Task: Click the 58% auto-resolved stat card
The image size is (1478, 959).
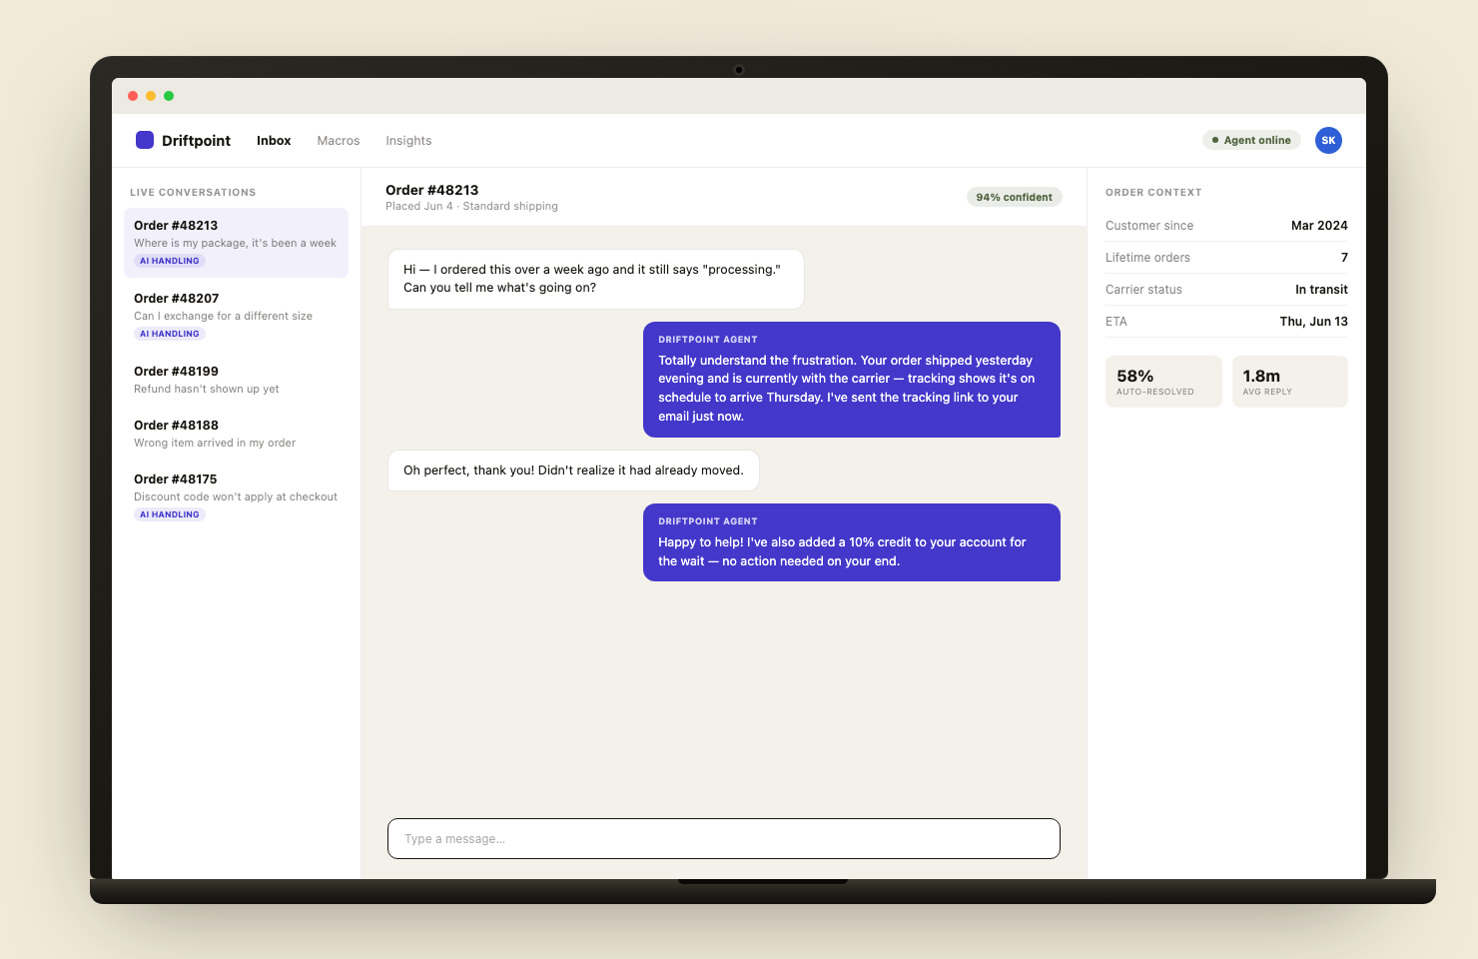Action: coord(1163,382)
